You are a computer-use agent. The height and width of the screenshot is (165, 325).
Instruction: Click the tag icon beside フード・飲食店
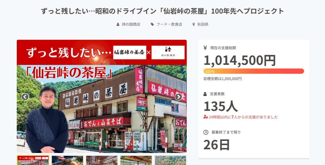point(152,24)
